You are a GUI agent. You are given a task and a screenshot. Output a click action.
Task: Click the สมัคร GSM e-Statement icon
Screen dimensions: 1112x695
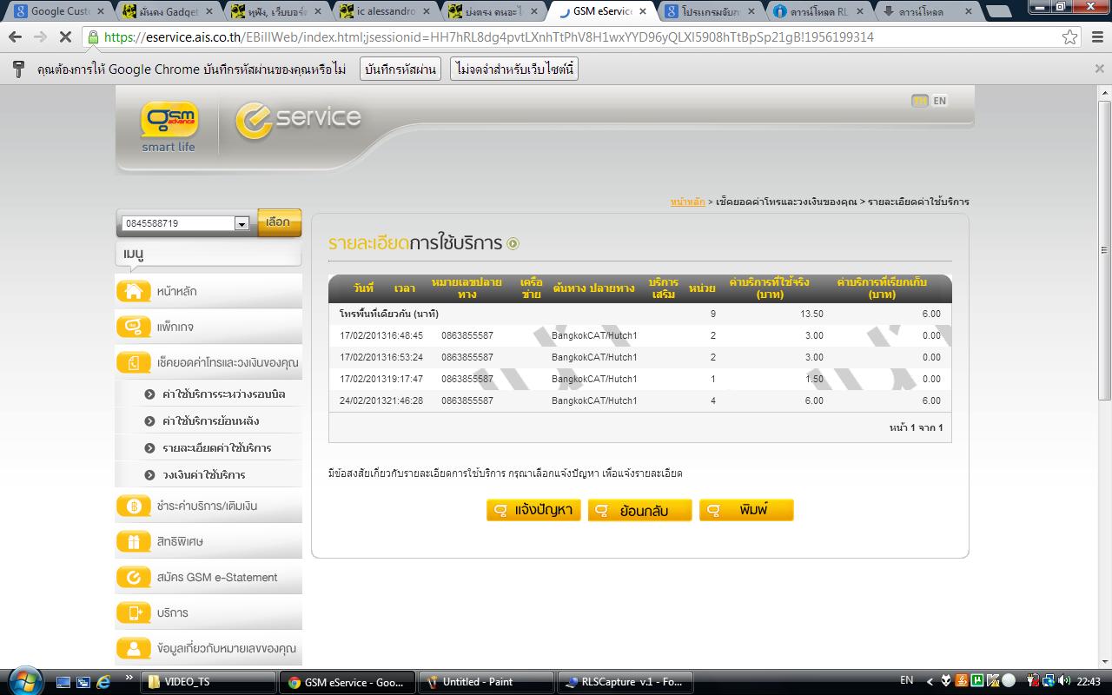pos(134,577)
